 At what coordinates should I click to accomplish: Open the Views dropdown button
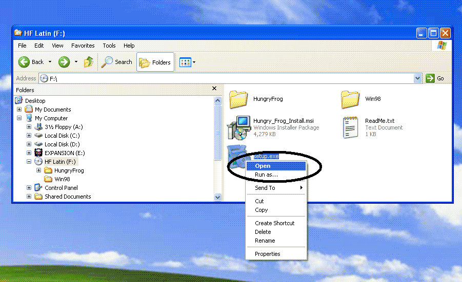pos(188,62)
